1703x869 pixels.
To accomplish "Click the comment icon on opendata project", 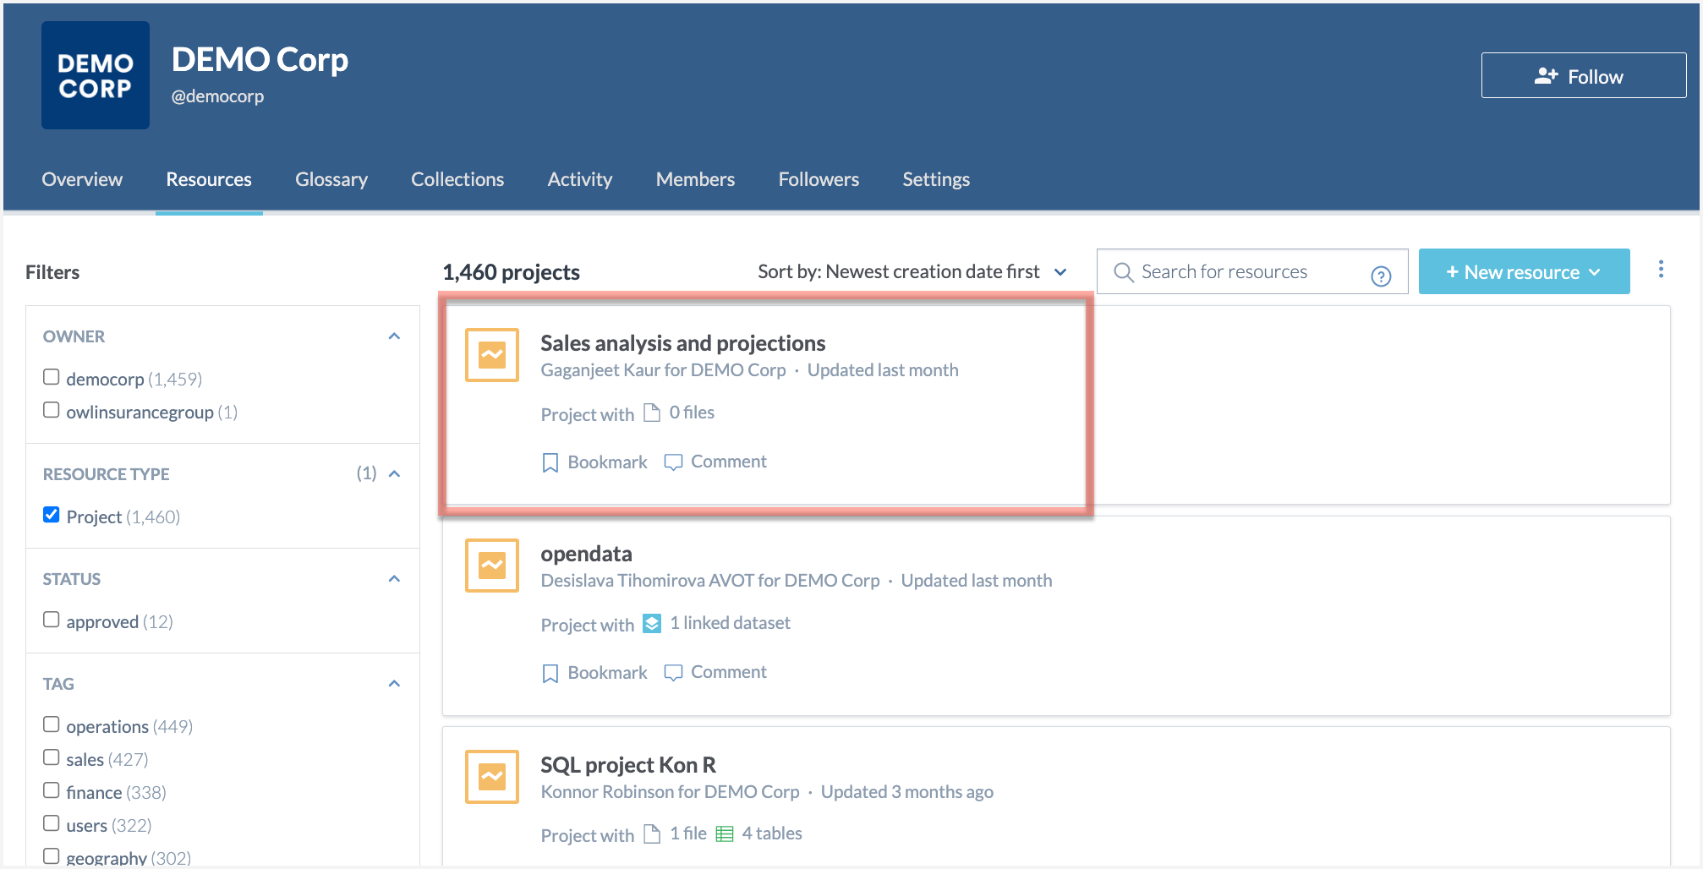I will [673, 673].
